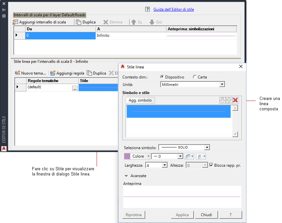Image resolution: width=282 pixels, height=223 pixels.
Task: Click the Agg. simbolo button
Action: tap(140, 100)
